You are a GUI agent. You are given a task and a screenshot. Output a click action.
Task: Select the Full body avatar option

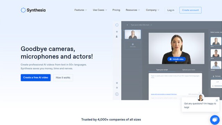(x=216, y=76)
